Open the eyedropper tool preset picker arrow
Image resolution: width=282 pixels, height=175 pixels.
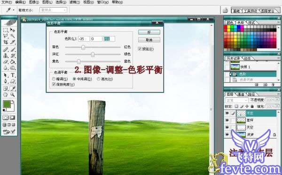14,10
